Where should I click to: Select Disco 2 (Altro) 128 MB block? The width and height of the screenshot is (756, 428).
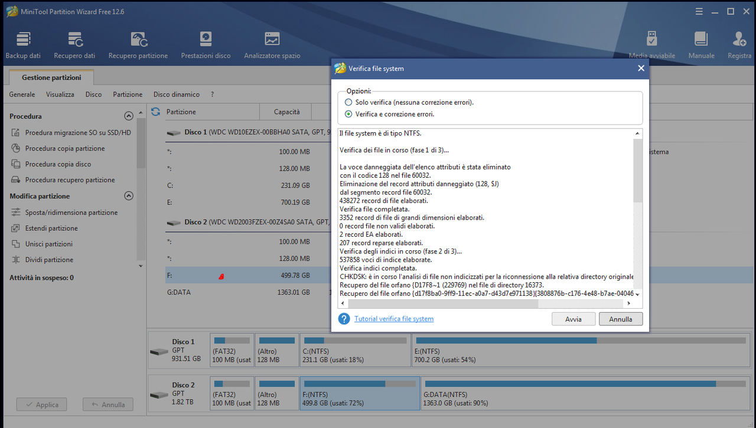point(276,393)
